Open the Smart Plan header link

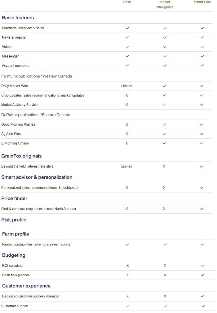[202, 2]
